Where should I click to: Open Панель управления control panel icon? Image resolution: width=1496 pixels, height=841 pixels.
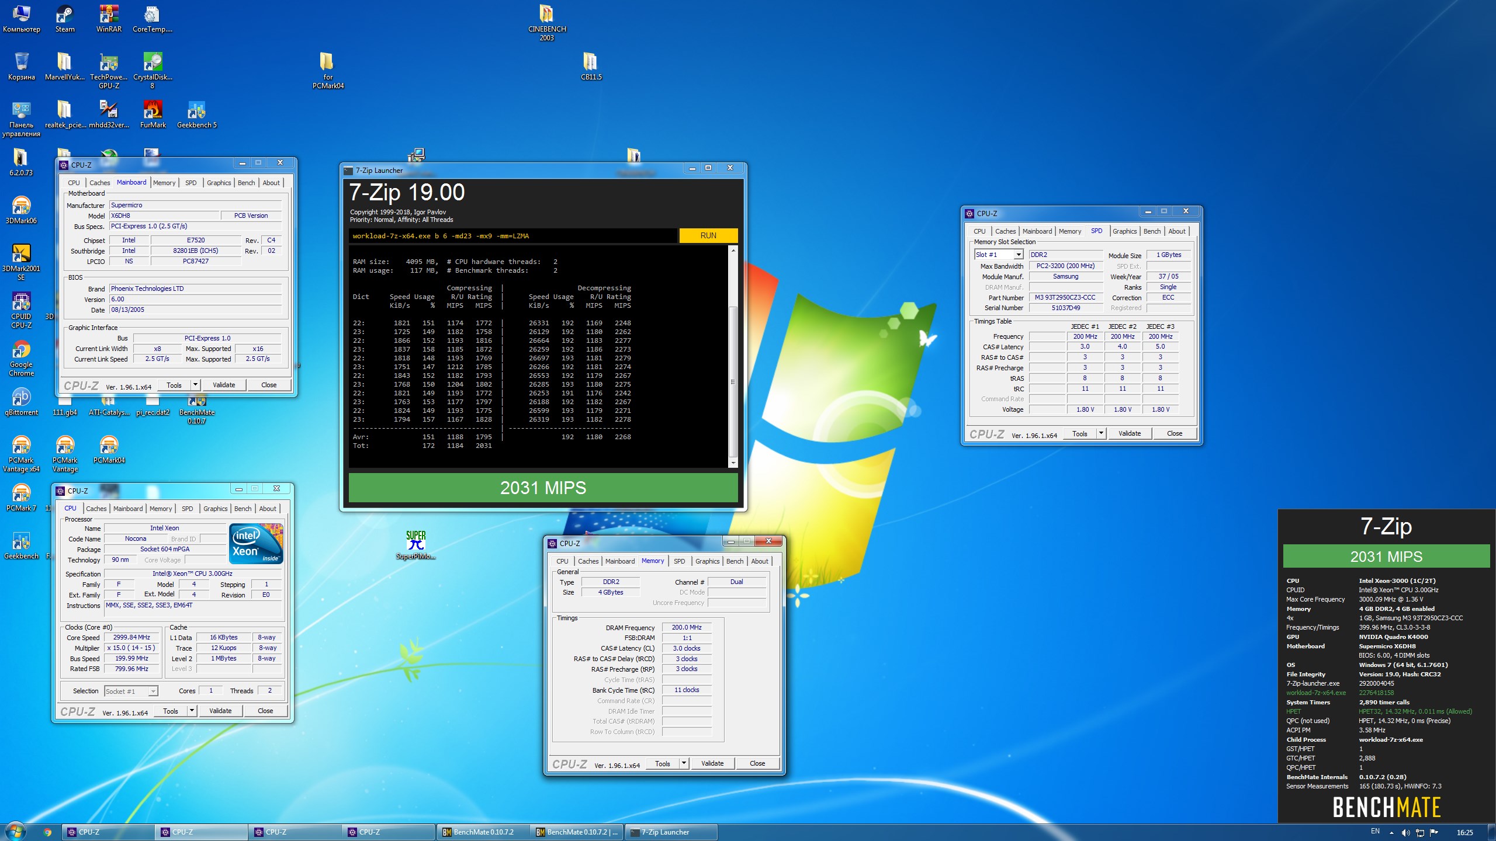(x=22, y=119)
